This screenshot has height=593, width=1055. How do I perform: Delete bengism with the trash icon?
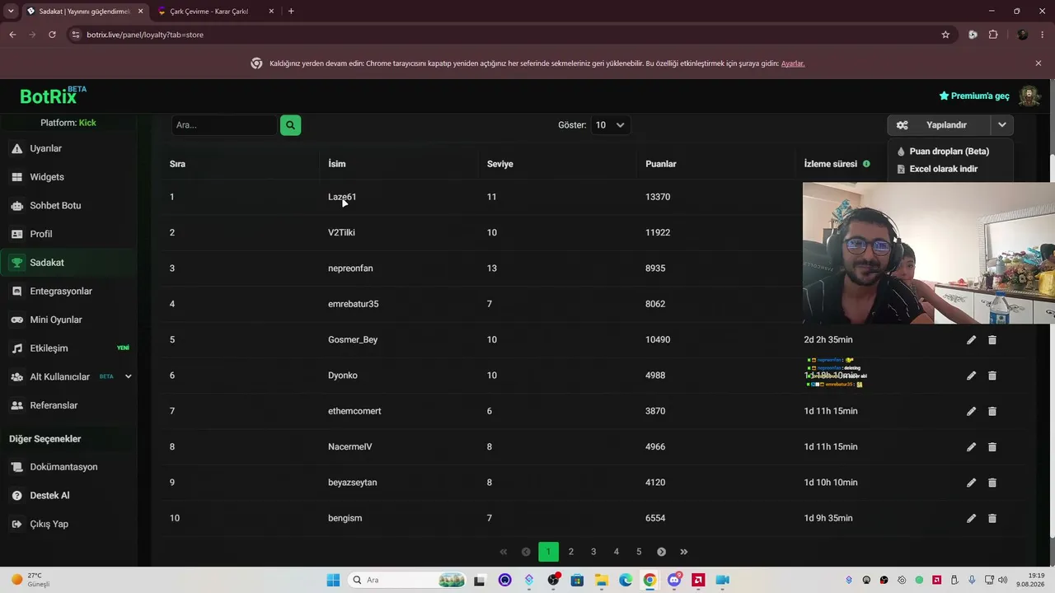(992, 518)
